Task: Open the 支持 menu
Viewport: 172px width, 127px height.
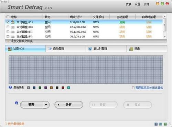Action: (x=147, y=4)
